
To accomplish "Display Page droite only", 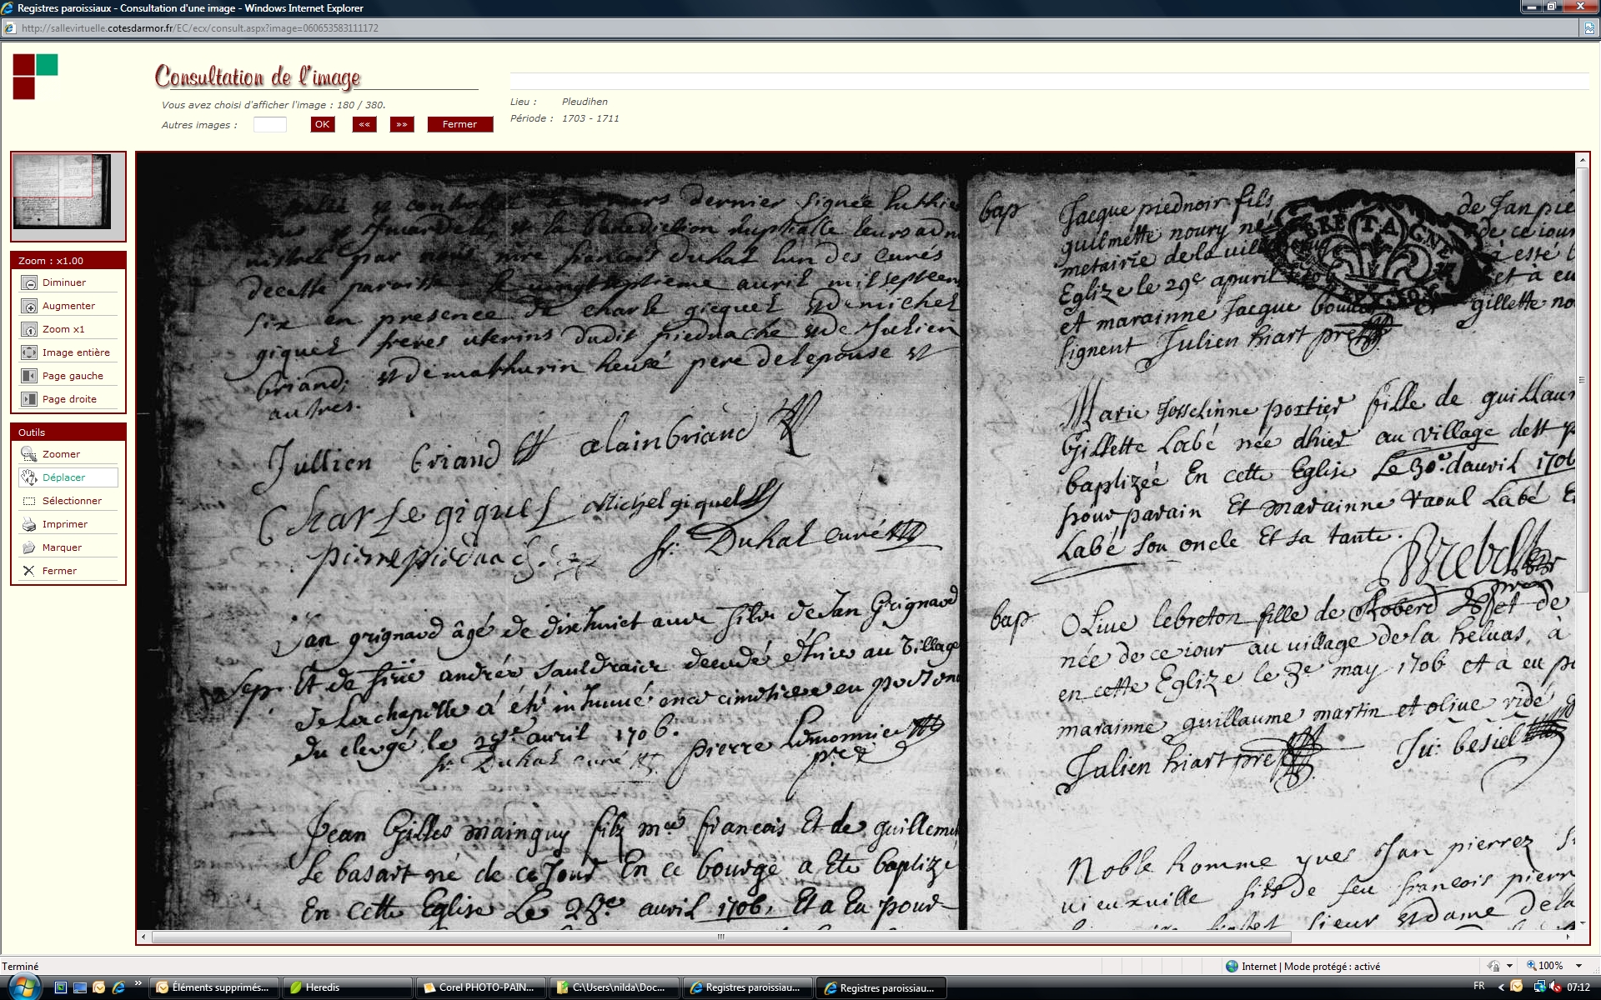I will pos(29,400).
